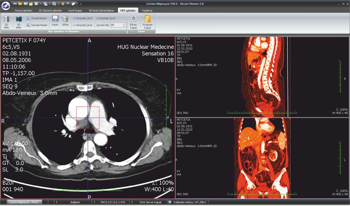Click the red square region box on axial CT
This screenshot has height=206, width=350.
tap(88, 118)
